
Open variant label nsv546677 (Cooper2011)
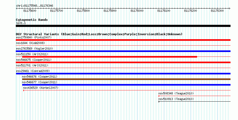(40, 82)
